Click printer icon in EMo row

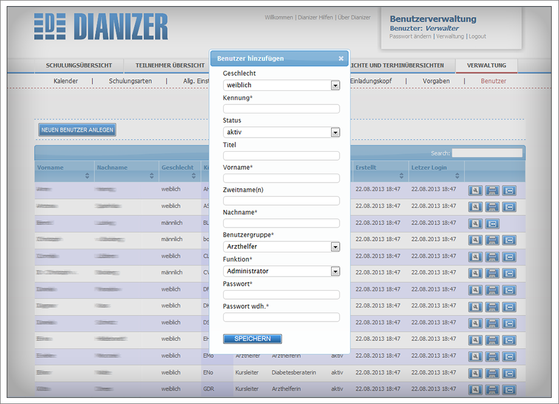click(x=492, y=357)
